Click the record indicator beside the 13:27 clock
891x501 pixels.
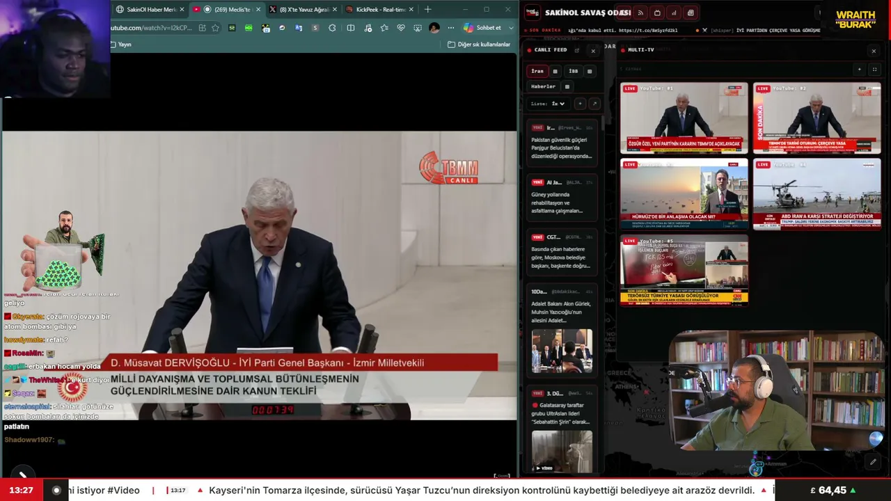(56, 490)
